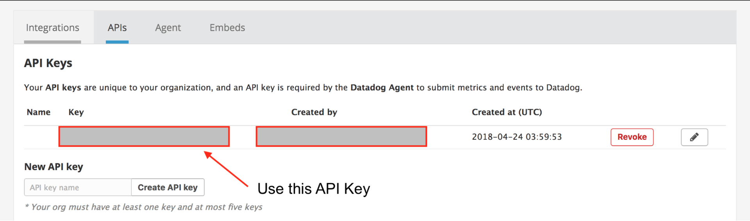Switch to the Integrations tab
This screenshot has height=221, width=750.
coord(52,28)
